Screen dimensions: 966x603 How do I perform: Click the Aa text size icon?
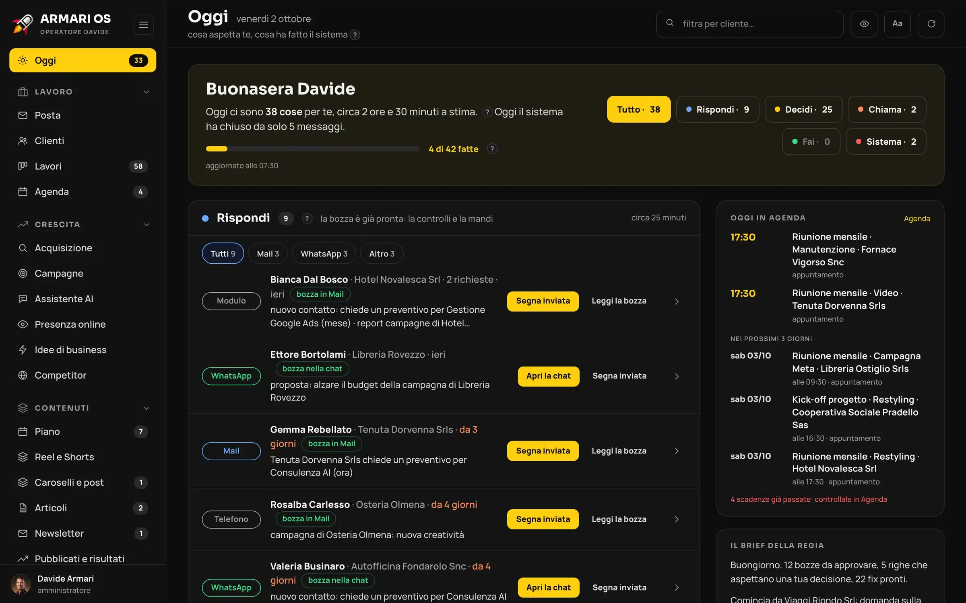[x=897, y=24]
